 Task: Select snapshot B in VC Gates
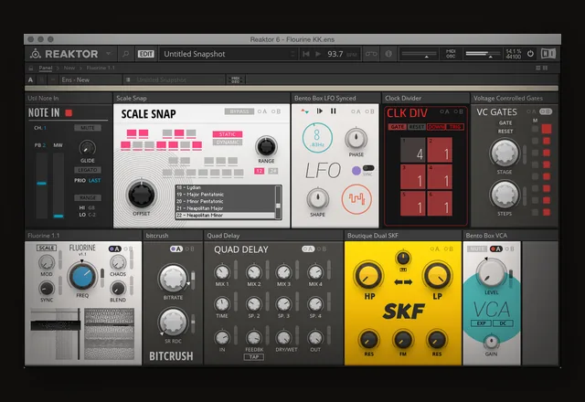point(546,111)
